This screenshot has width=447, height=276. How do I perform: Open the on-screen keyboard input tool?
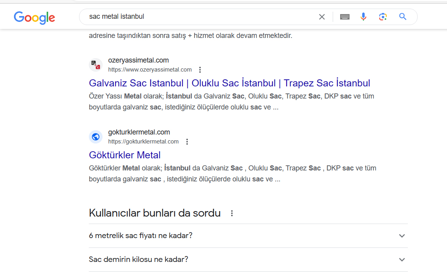345,17
